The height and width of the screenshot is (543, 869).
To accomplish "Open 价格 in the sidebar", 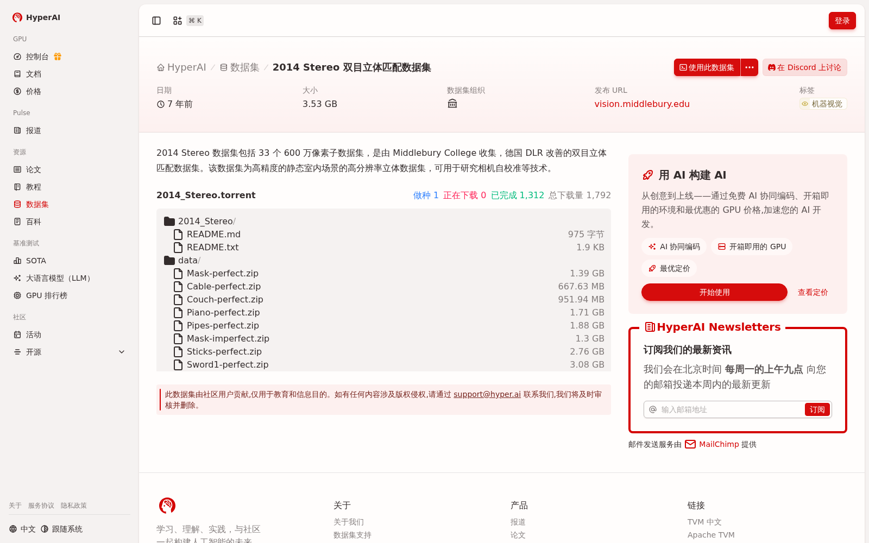I will 69,91.
